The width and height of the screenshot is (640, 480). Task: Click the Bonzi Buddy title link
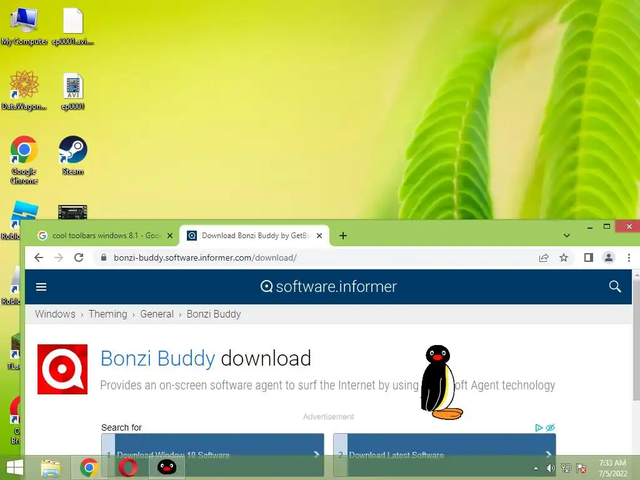[x=157, y=358]
